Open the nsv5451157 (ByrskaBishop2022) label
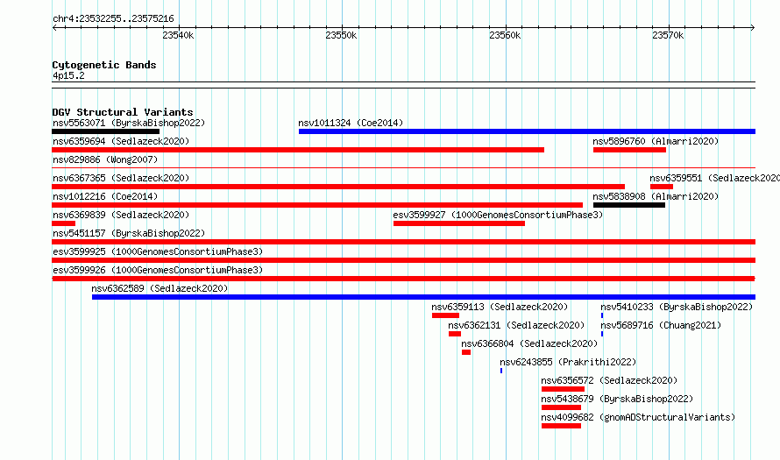The image size is (780, 460). (129, 233)
